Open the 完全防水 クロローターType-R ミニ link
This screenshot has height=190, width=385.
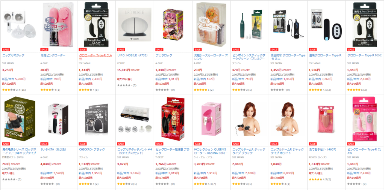(288, 57)
